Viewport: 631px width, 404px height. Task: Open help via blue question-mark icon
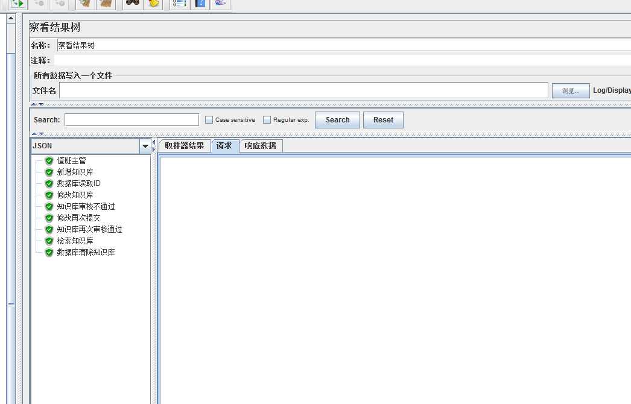[200, 3]
